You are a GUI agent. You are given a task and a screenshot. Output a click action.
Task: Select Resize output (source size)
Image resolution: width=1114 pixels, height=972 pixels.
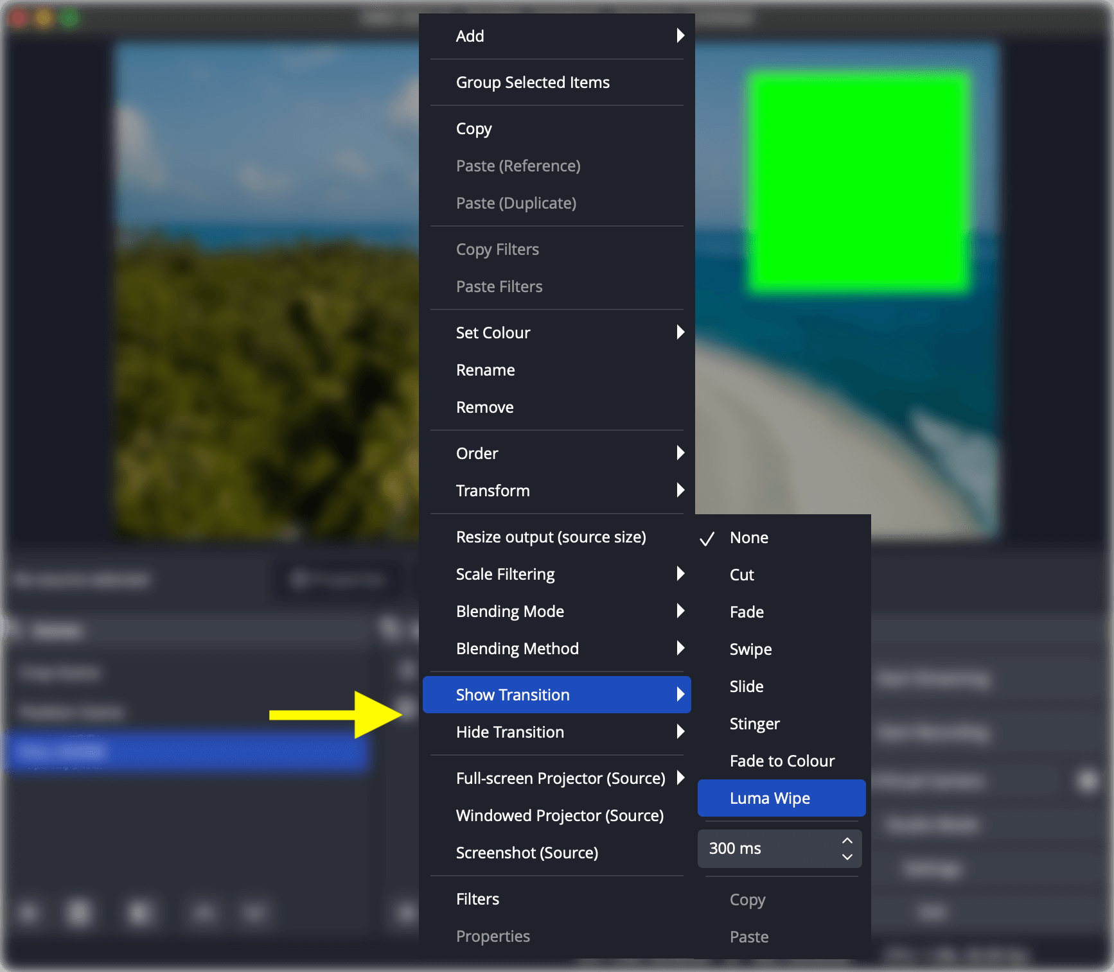(551, 537)
